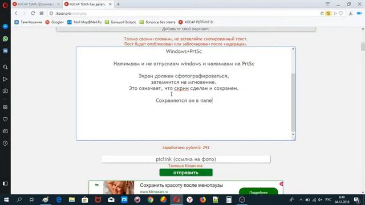
Task: Launch Microsoft Edge from taskbar
Action: (x=59, y=200)
